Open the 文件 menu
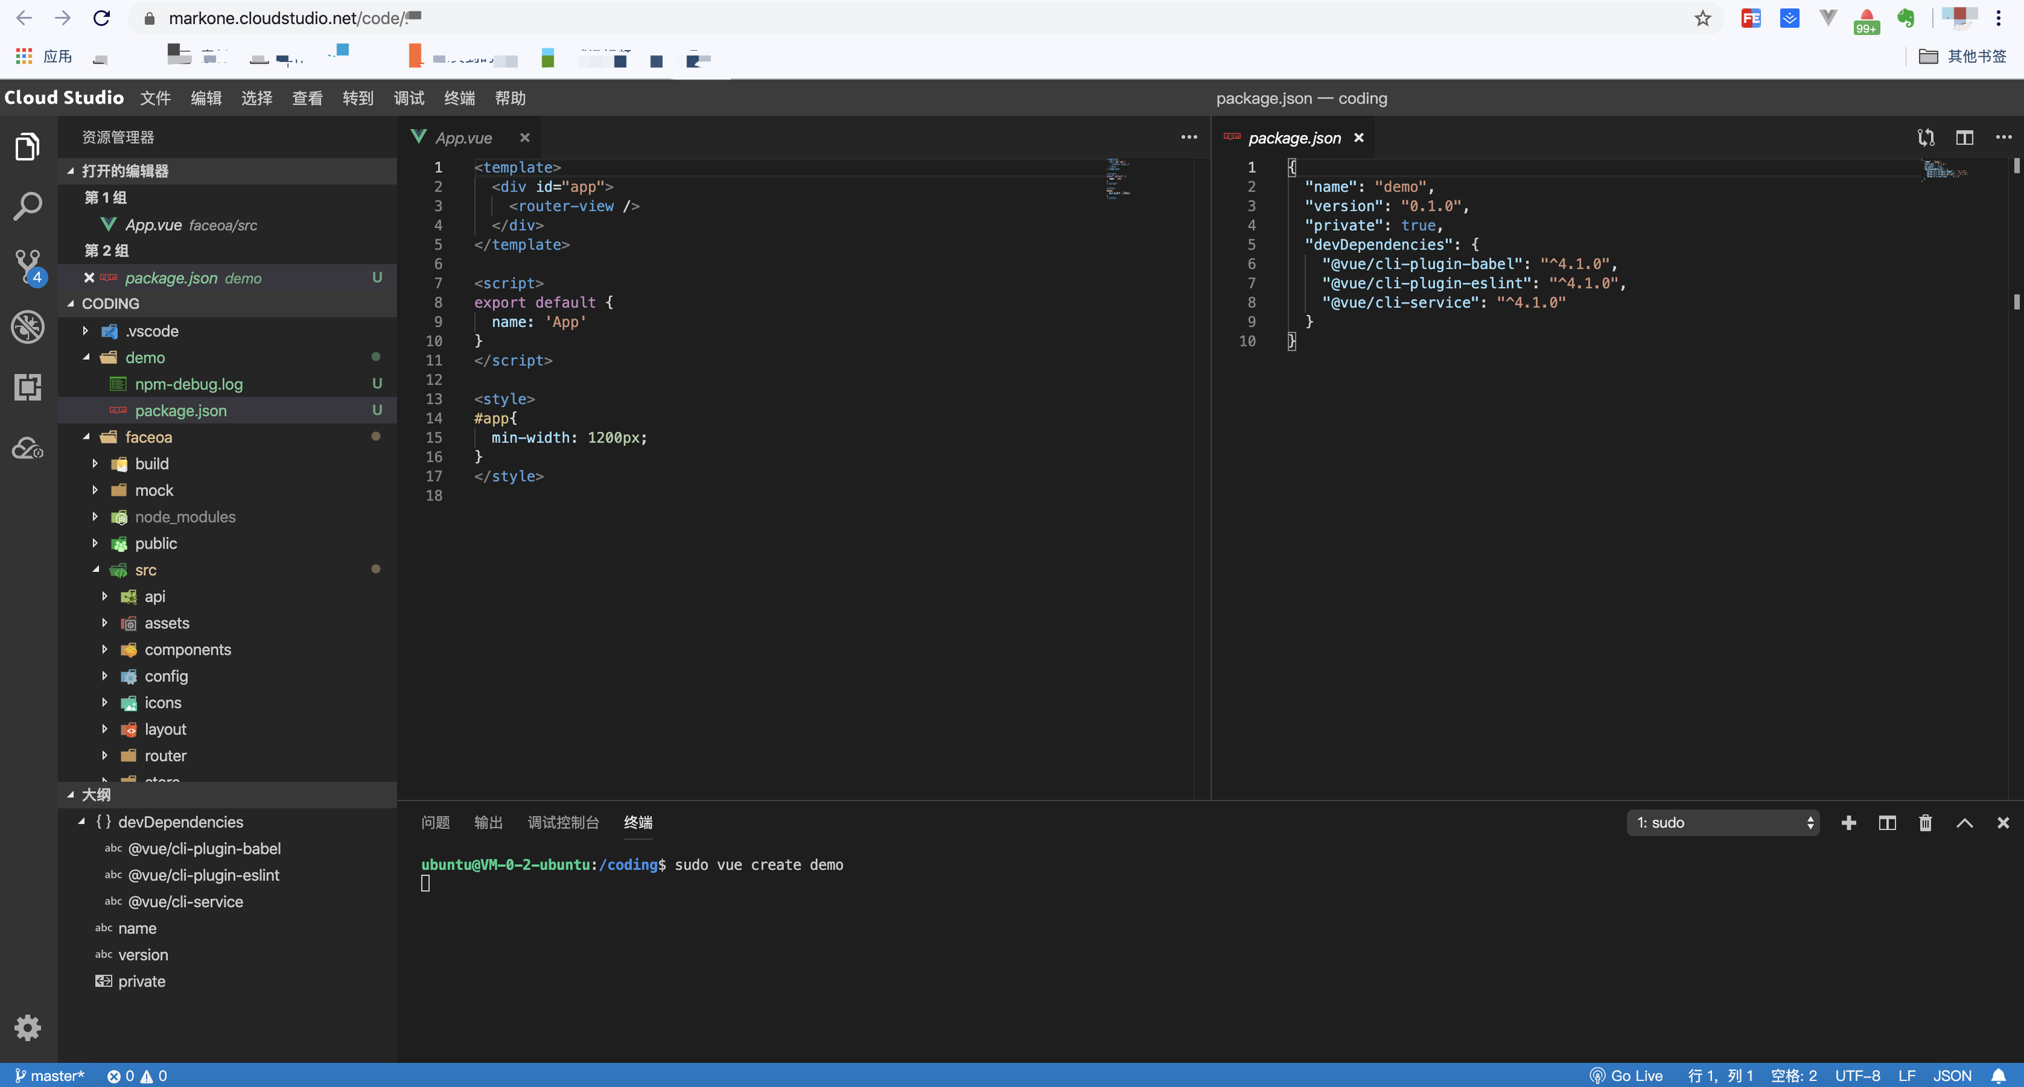Screen dimensions: 2024x1087 tap(155, 98)
